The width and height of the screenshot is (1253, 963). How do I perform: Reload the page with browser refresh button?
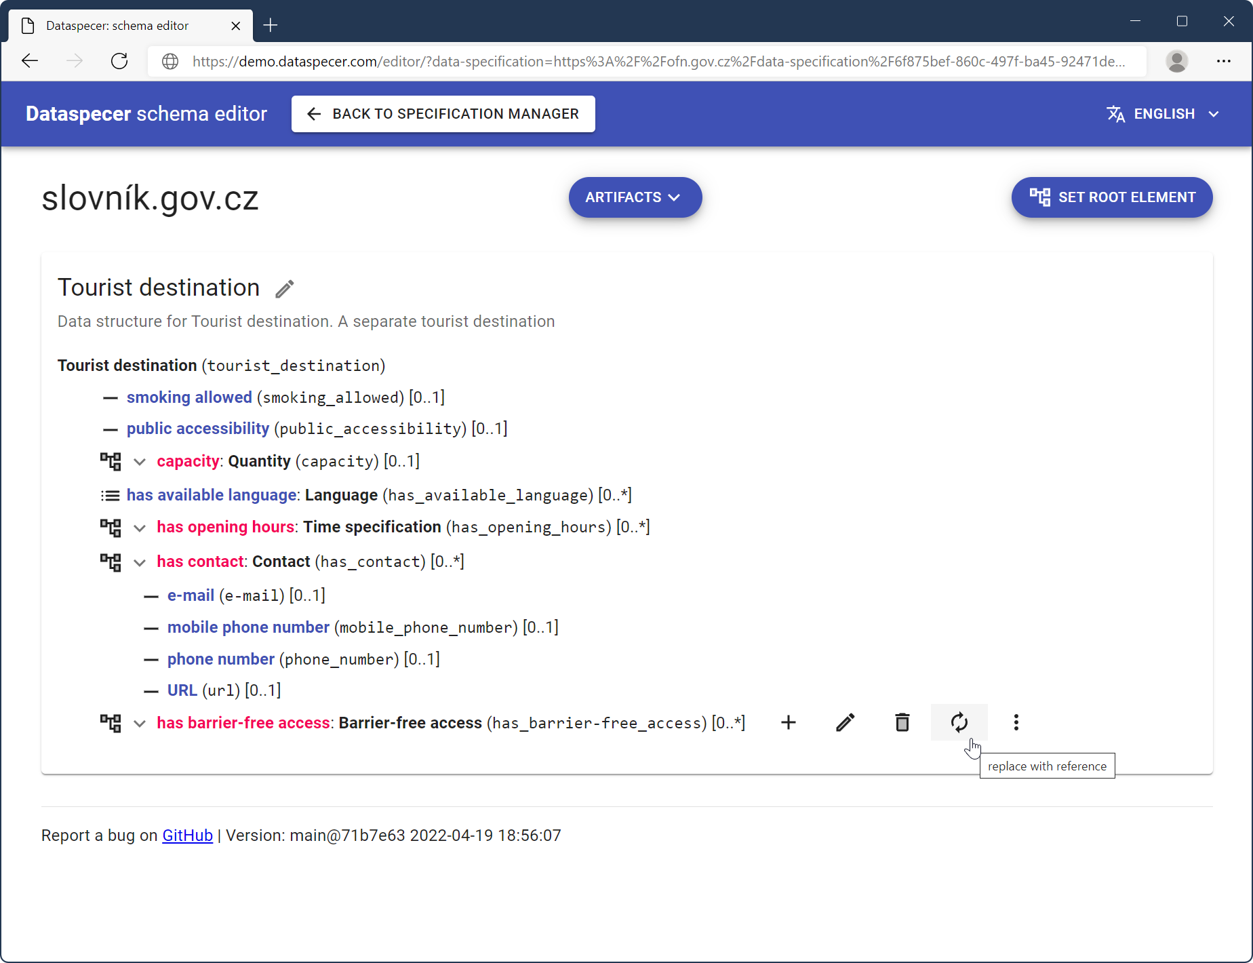[119, 61]
